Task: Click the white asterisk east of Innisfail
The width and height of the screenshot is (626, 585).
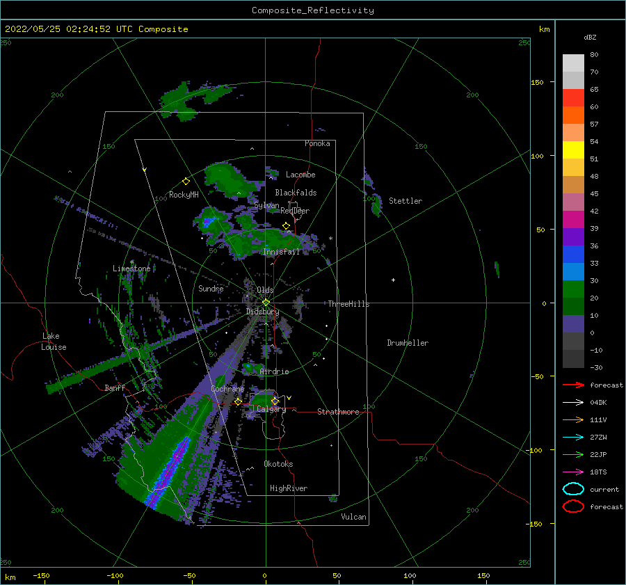Action: pos(330,239)
